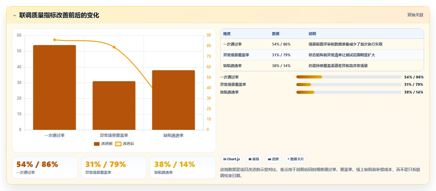The height and width of the screenshot is (191, 436).
Task: Click the 改进后 orange legend swatch
Action: point(118,144)
